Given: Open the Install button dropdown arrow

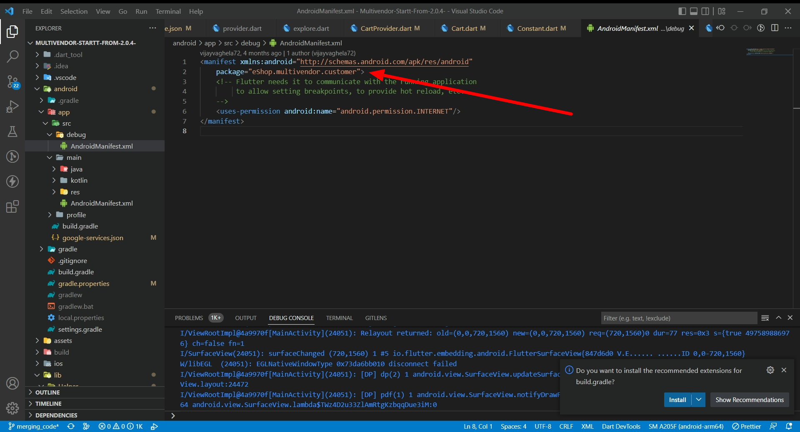Looking at the screenshot, I should pos(699,400).
